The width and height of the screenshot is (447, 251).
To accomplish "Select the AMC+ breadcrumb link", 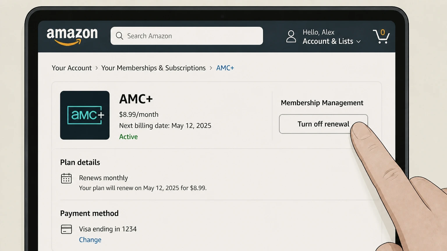I will pos(225,68).
